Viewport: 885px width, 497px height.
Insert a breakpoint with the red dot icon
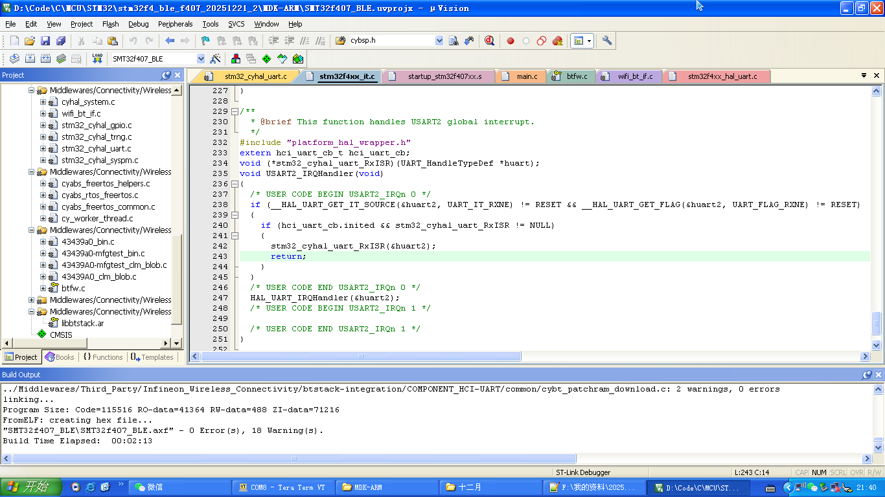pos(511,41)
